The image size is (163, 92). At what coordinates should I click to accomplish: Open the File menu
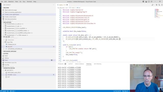[x=2, y=2]
